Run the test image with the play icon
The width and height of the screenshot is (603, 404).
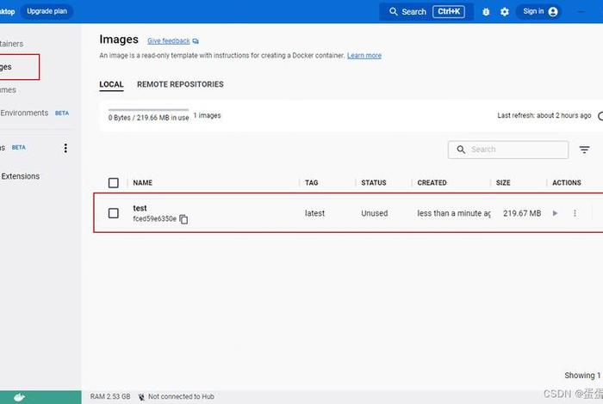click(x=555, y=213)
